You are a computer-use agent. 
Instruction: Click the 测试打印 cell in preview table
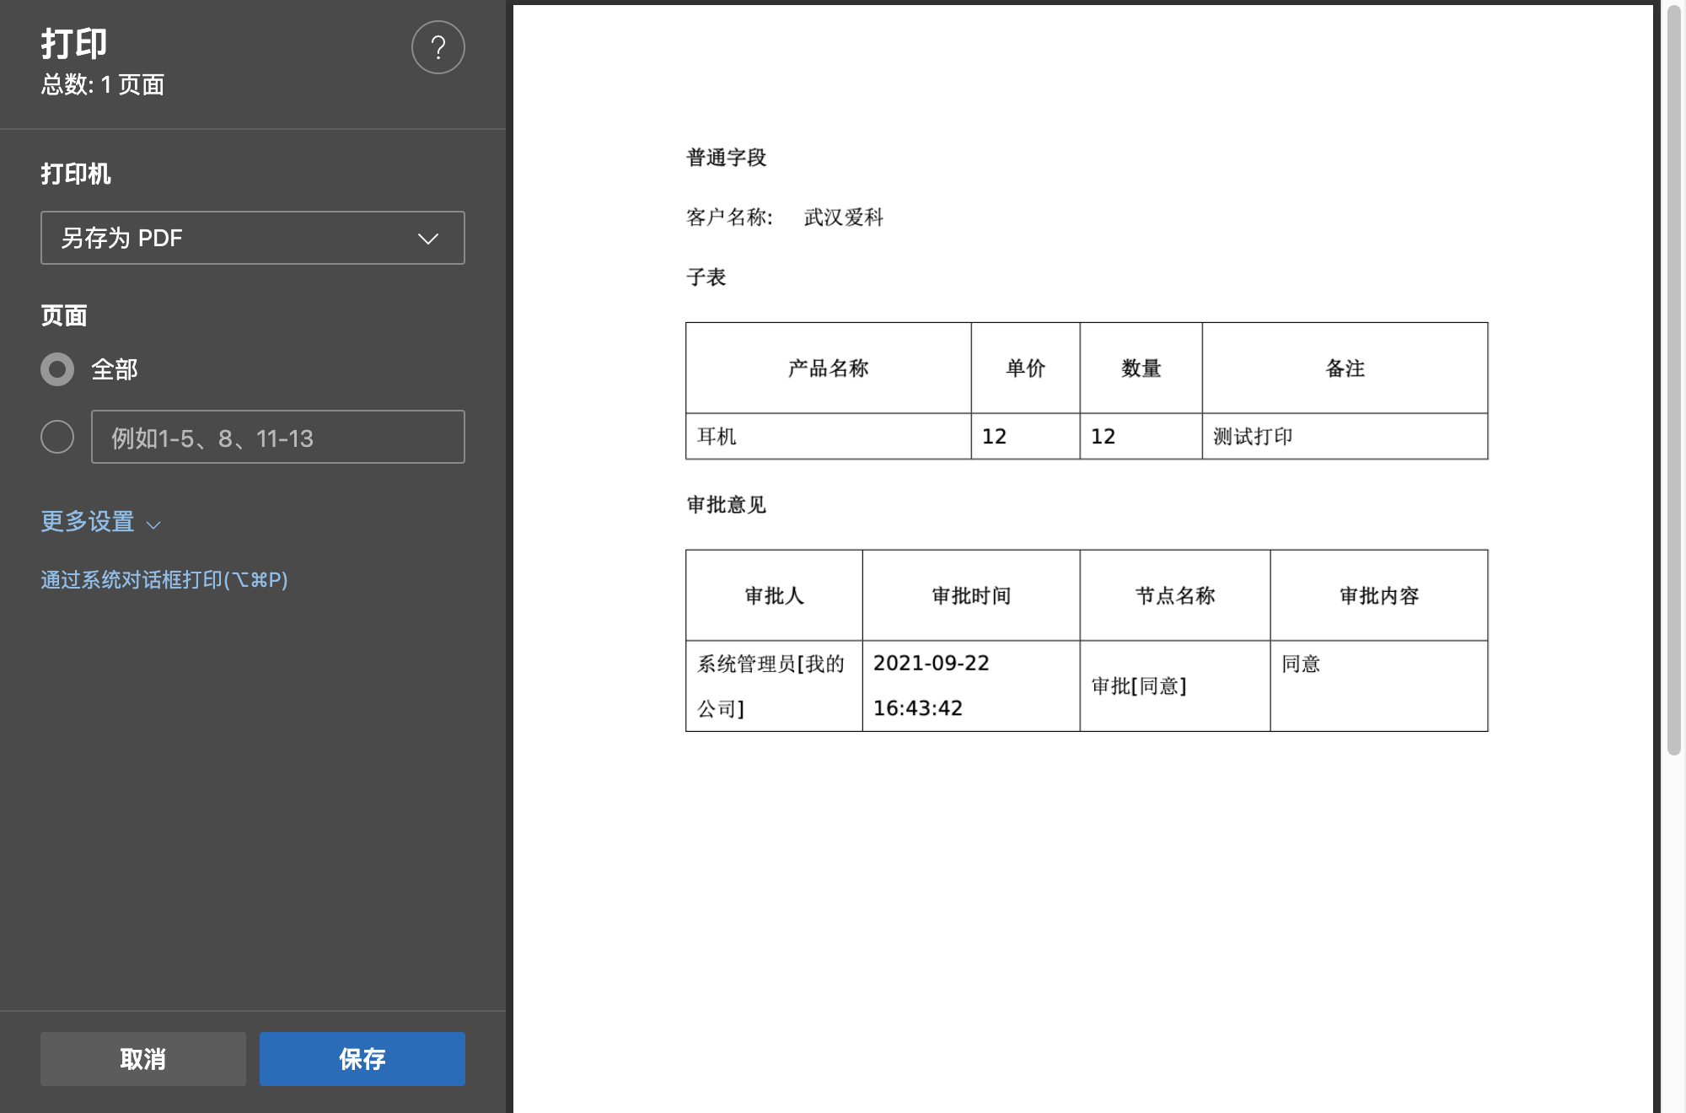click(1253, 437)
